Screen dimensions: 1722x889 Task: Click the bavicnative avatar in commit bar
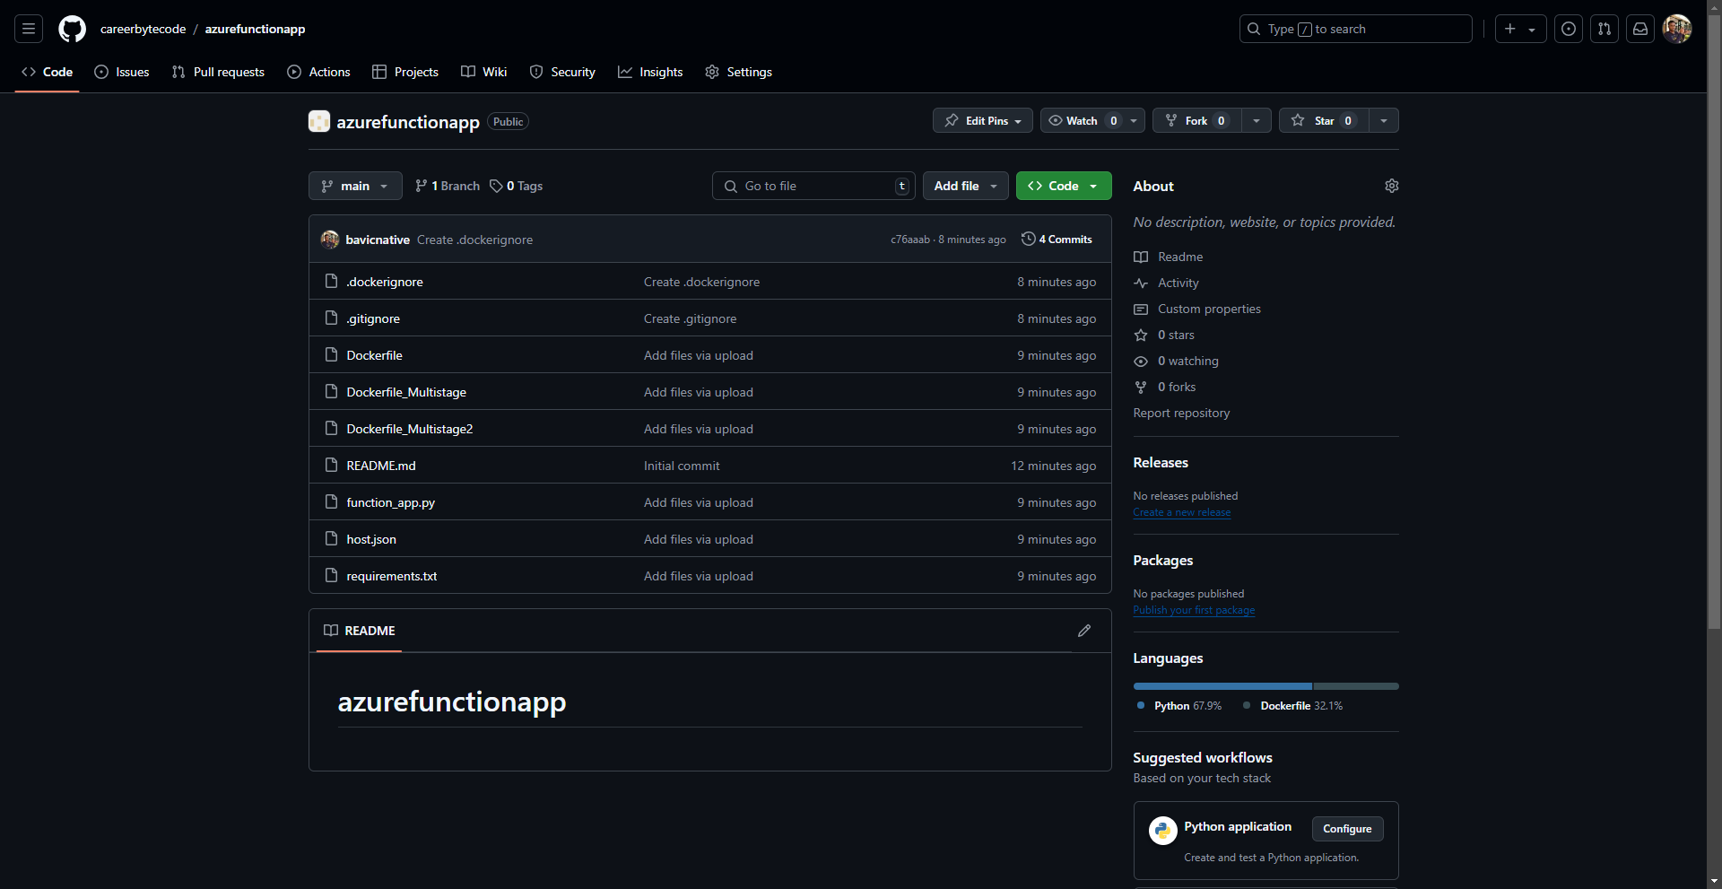coord(330,240)
